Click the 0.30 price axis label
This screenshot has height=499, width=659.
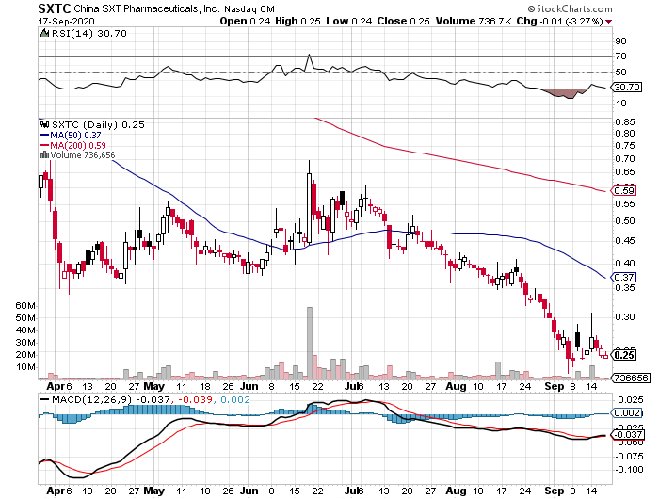click(625, 317)
